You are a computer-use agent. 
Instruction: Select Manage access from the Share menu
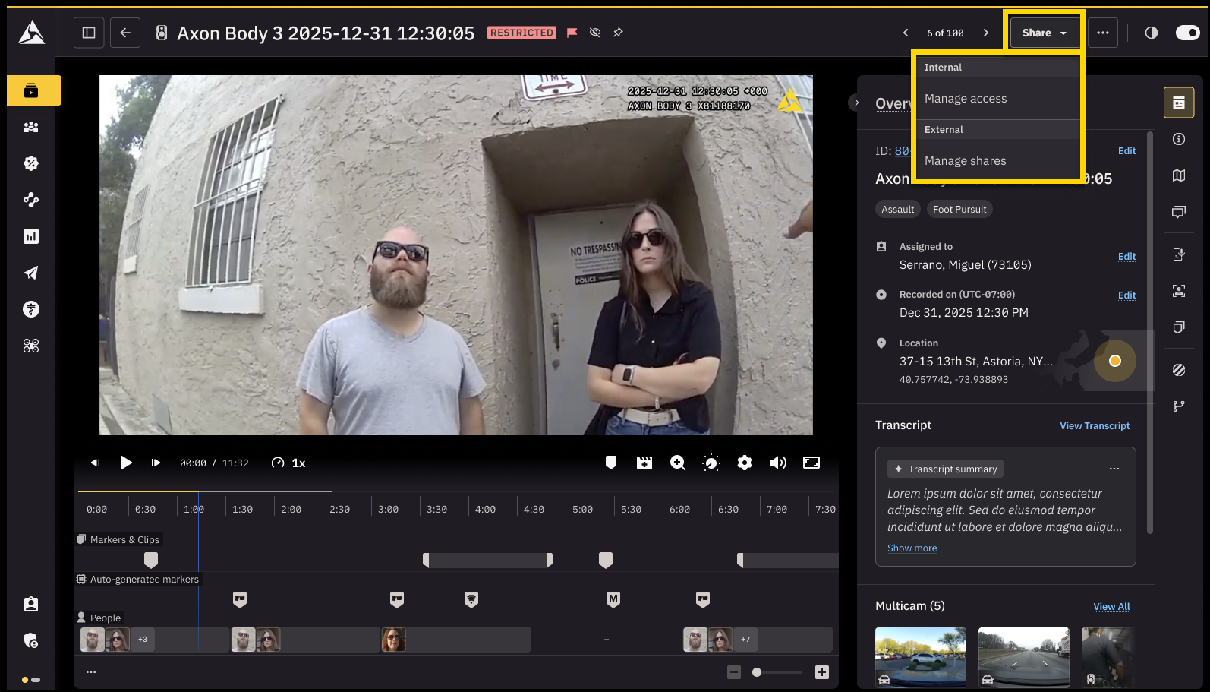(965, 99)
